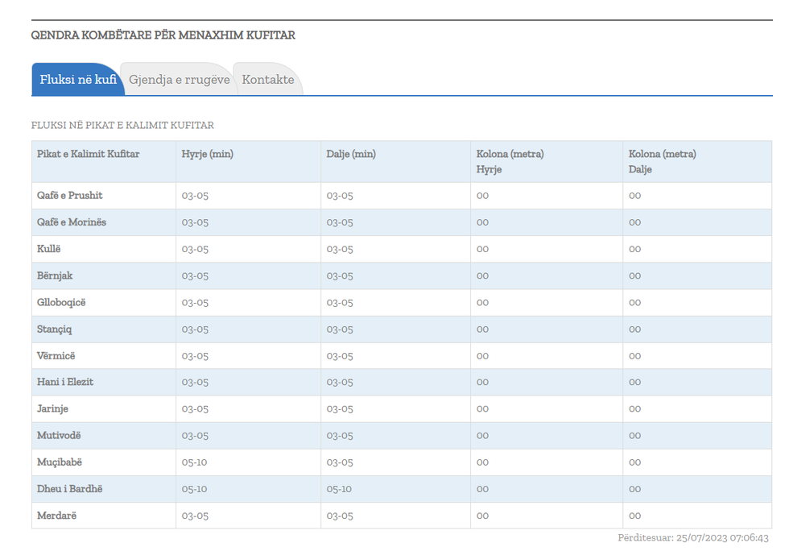Click the Përditësuar timestamp text
This screenshot has height=551, width=789.
click(x=692, y=538)
